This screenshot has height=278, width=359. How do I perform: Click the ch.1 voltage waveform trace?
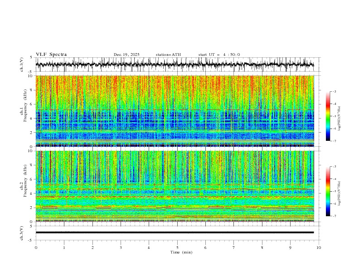[175, 65]
